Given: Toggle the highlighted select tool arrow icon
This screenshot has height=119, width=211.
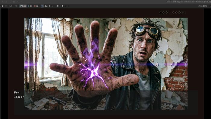Looking at the screenshot, I should (42, 6).
